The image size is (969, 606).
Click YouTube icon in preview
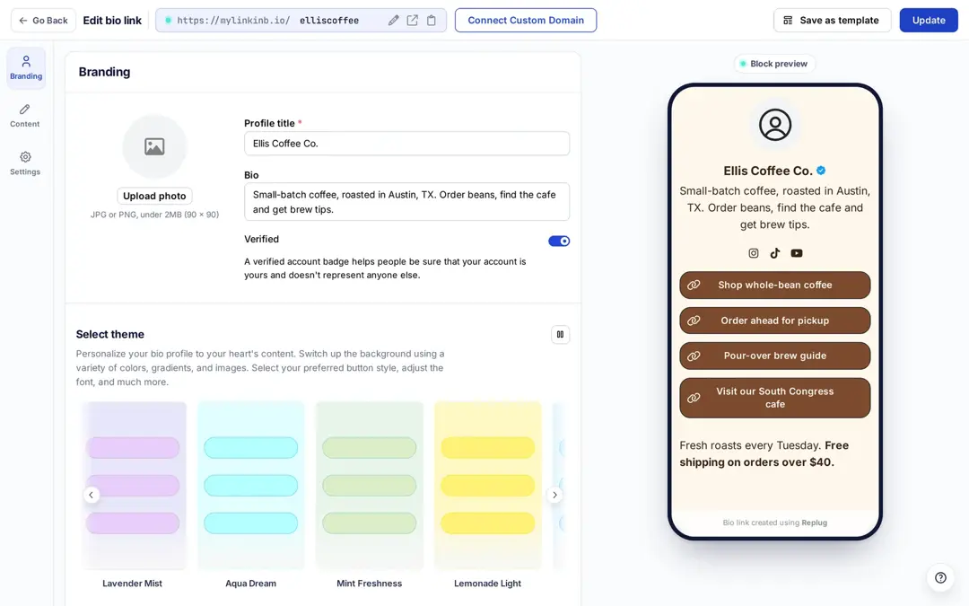click(x=797, y=253)
